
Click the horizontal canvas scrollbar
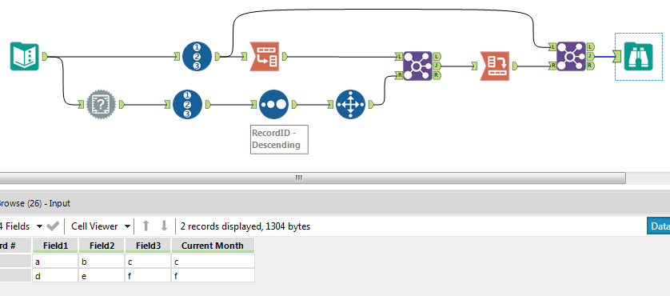click(x=312, y=178)
